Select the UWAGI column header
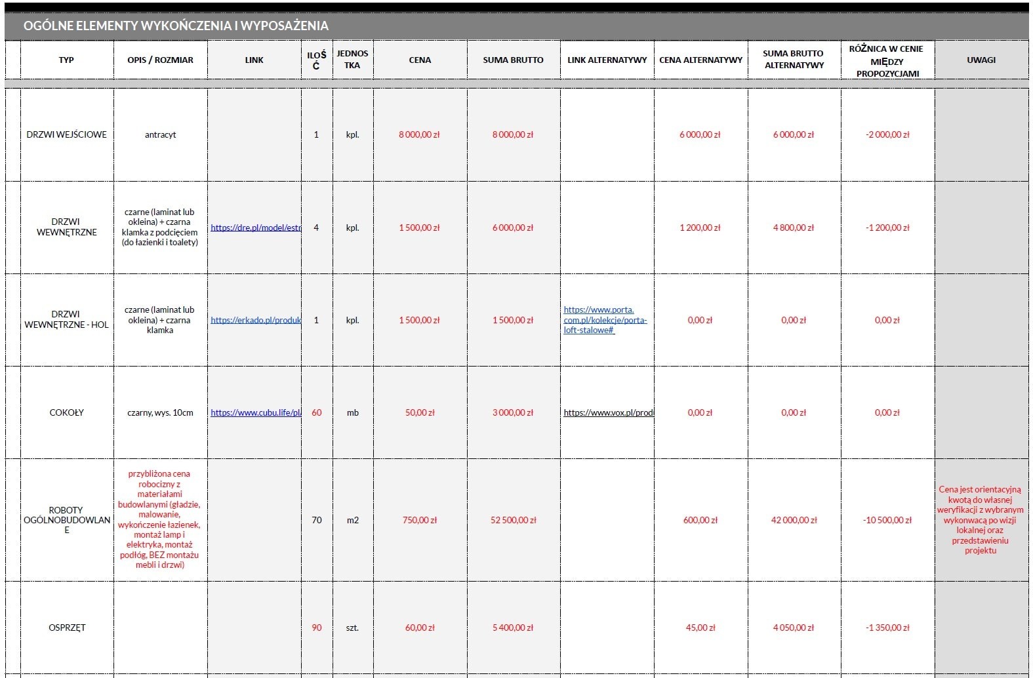 pyautogui.click(x=981, y=60)
